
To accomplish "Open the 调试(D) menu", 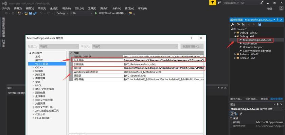I will [x=66, y=8].
